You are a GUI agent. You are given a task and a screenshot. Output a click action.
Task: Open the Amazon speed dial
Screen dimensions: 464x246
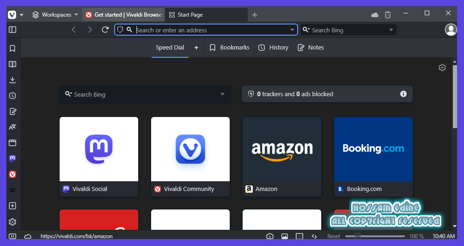[x=282, y=157]
